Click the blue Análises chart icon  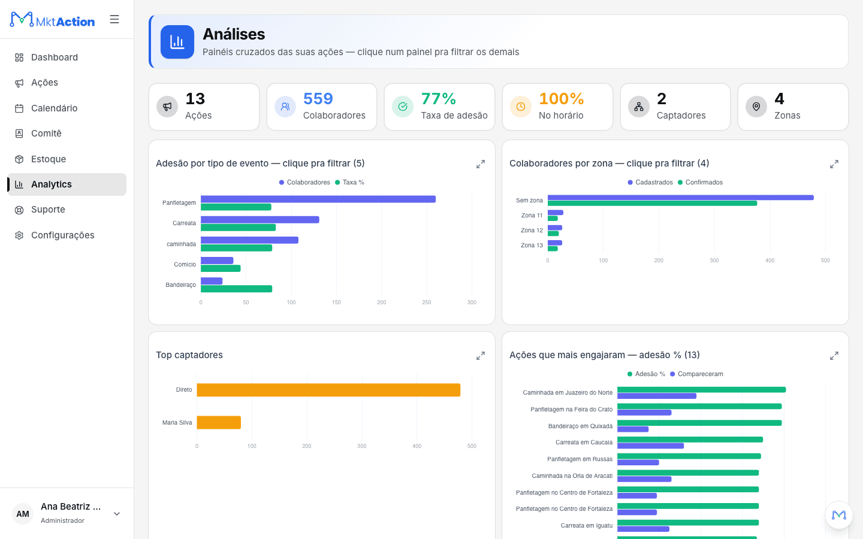[x=177, y=42]
